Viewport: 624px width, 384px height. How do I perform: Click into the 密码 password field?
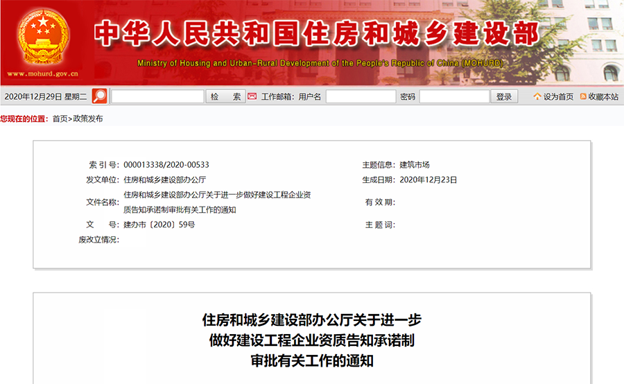(x=454, y=97)
